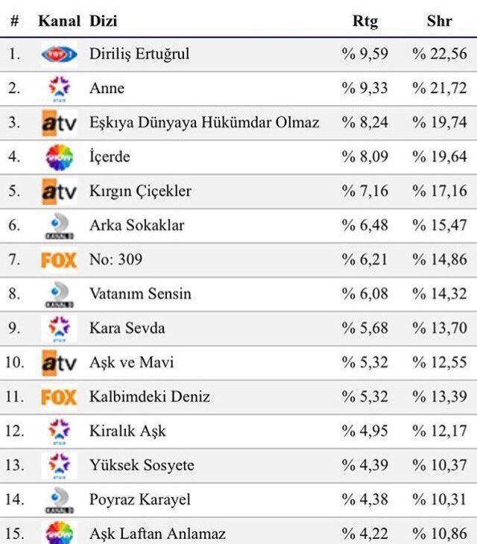477x544 pixels.
Task: Click the Diriliş Ertuğrul series title
Action: (x=139, y=54)
